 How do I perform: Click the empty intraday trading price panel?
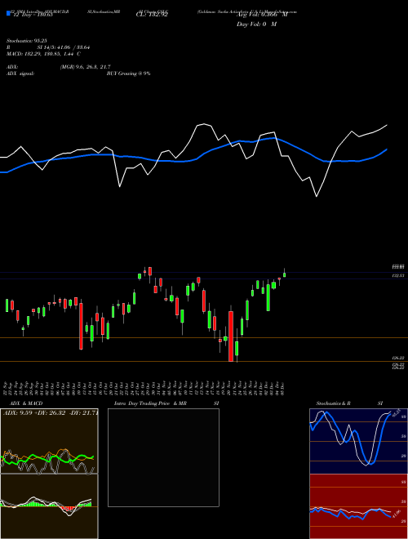click(x=163, y=457)
